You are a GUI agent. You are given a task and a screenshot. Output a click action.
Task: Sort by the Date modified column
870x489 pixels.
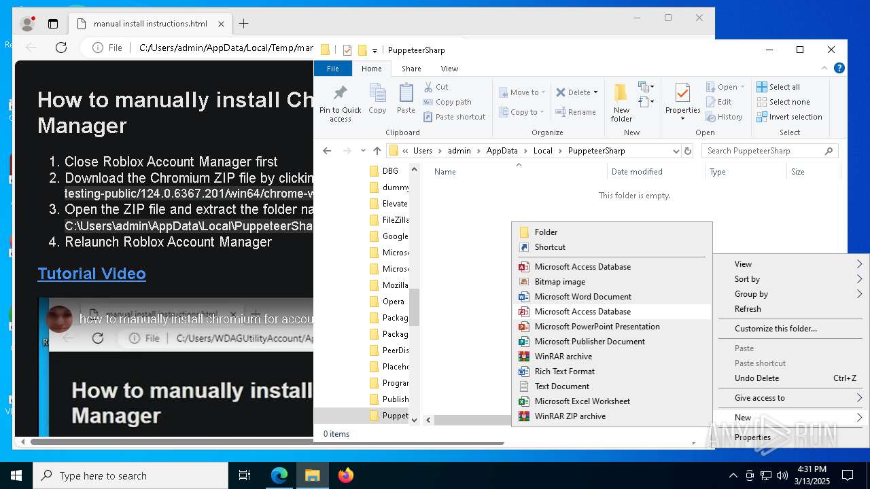tap(655, 172)
